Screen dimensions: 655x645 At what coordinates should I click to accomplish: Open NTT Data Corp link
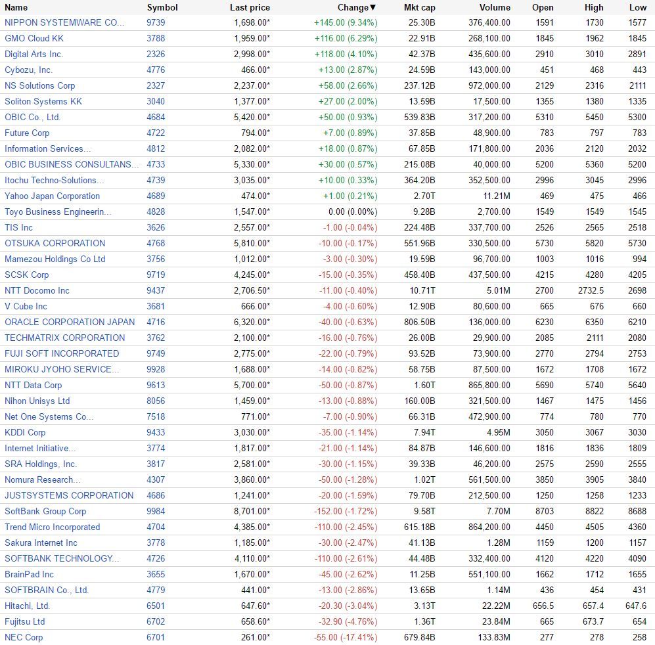pyautogui.click(x=34, y=385)
